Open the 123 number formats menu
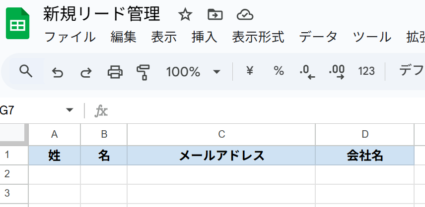Screen dimensions: 425x207 tap(366, 71)
